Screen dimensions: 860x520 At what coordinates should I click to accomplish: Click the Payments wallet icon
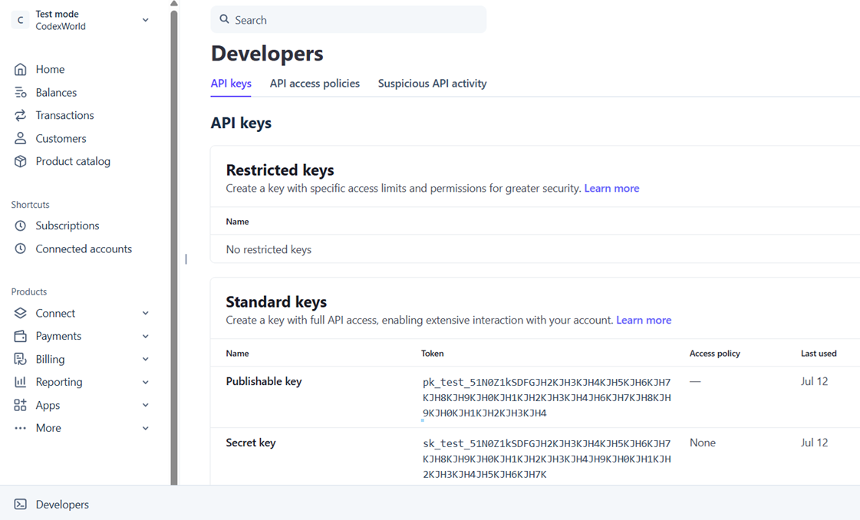tap(20, 336)
